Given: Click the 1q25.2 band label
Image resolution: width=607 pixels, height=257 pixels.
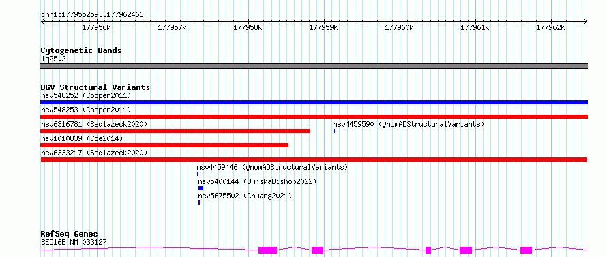Looking at the screenshot, I should click(53, 59).
